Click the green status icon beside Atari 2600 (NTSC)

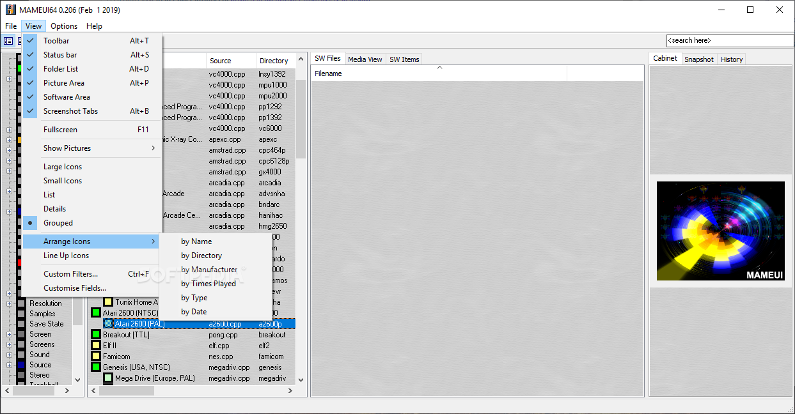pyautogui.click(x=96, y=313)
